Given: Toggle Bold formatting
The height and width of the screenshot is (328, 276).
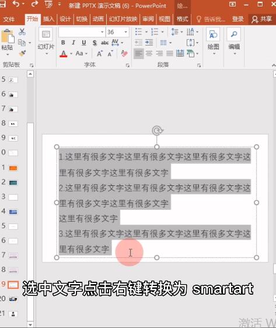Looking at the screenshot, I should (63, 43).
